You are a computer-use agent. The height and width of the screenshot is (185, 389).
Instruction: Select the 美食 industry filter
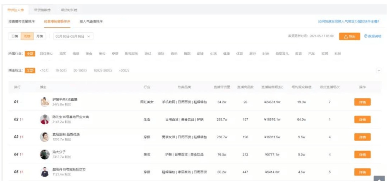tap(89, 53)
